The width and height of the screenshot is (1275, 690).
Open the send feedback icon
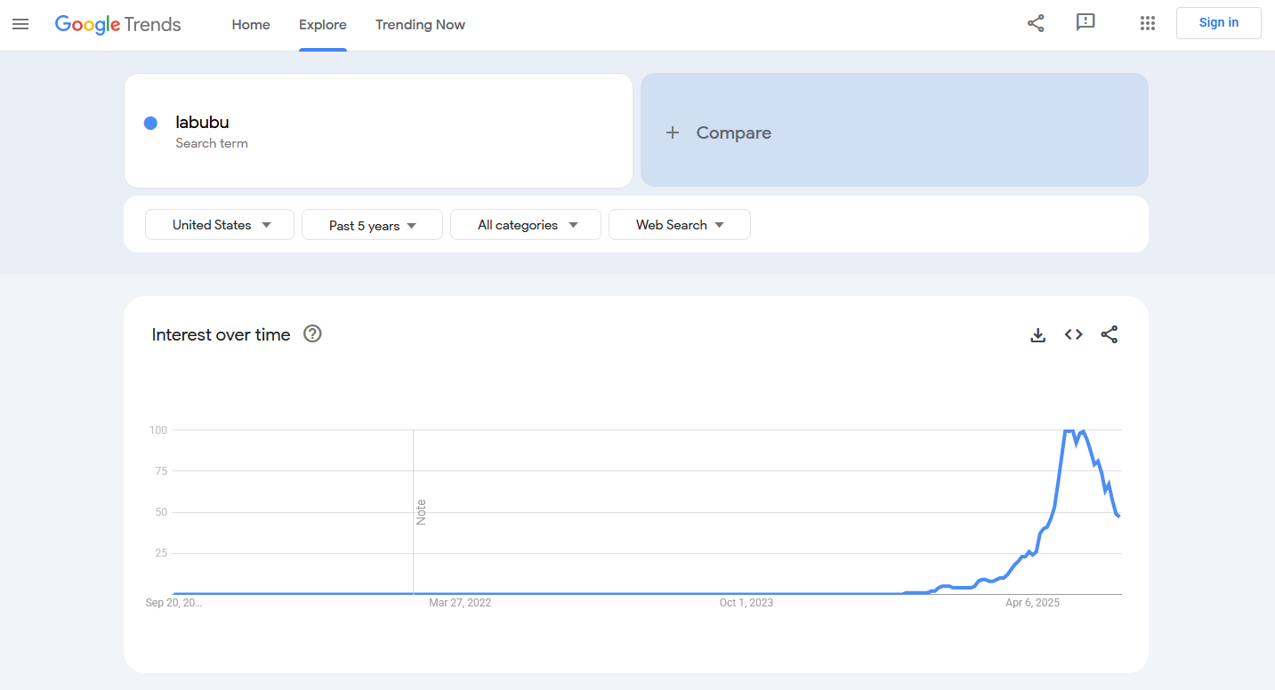point(1085,23)
